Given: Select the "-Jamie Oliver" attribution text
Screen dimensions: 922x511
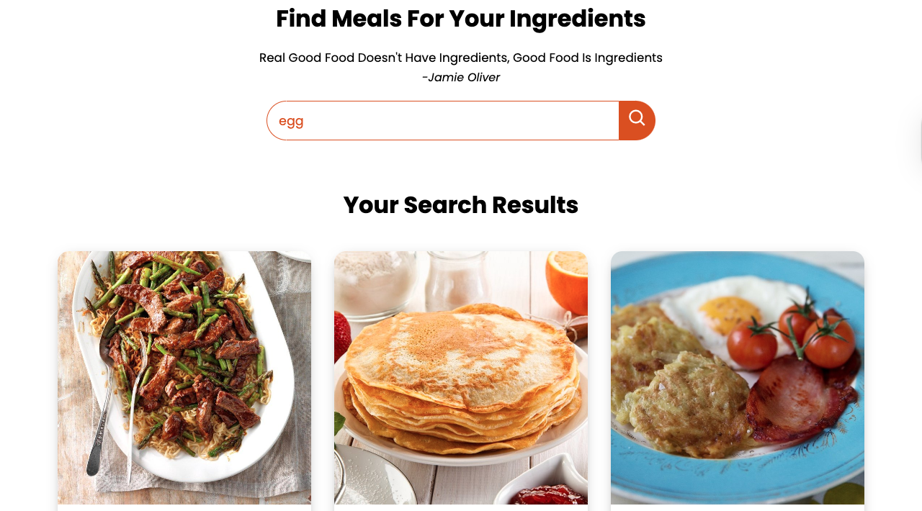Looking at the screenshot, I should point(461,77).
